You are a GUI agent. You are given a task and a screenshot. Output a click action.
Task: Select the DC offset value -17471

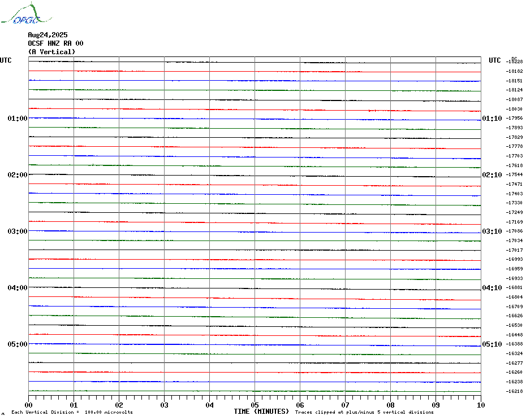(x=514, y=184)
